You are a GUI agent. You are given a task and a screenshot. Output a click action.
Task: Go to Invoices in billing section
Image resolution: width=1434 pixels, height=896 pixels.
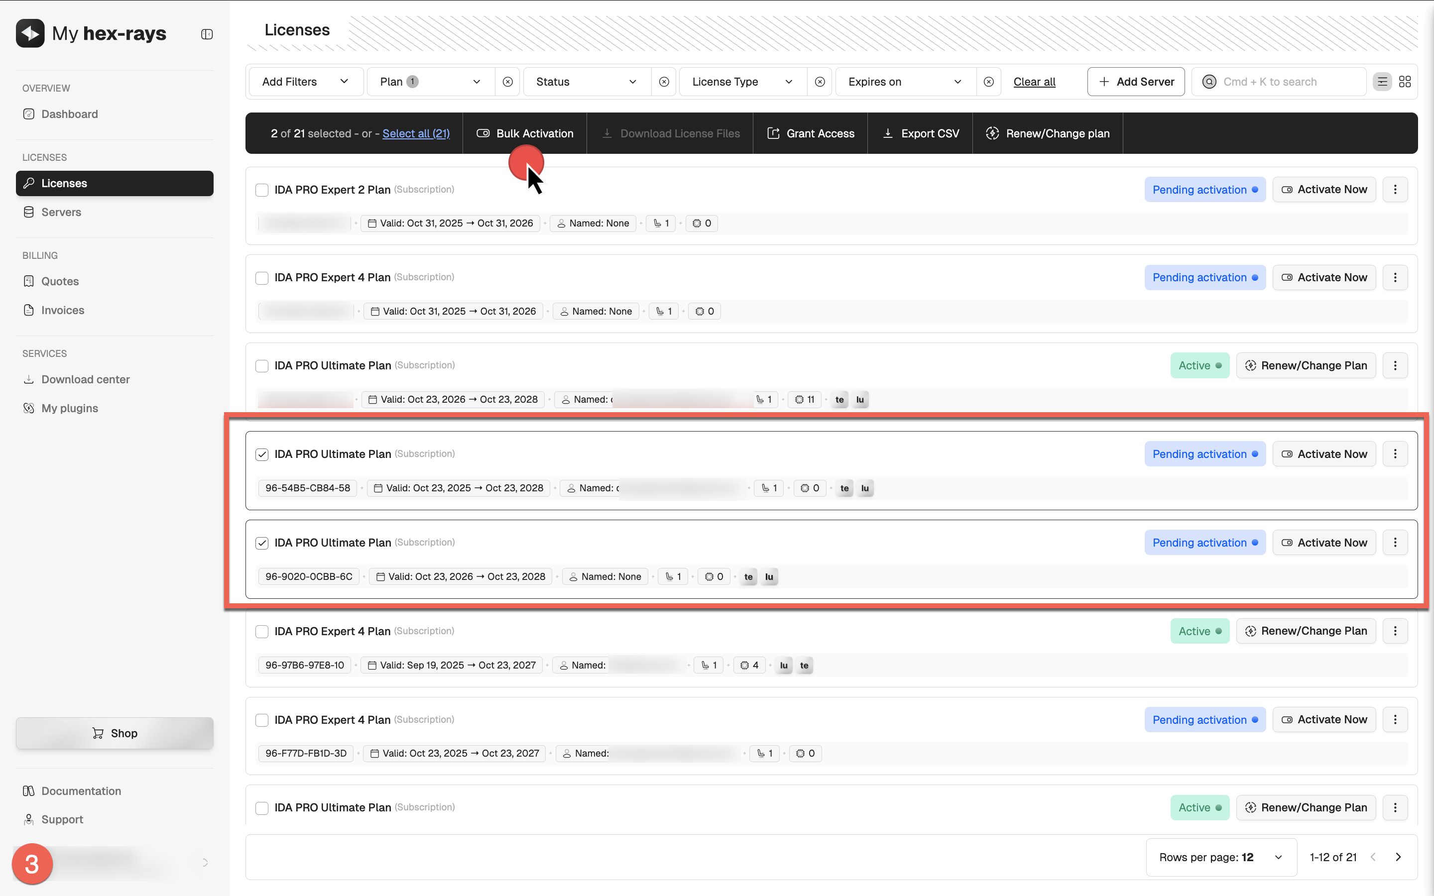(62, 310)
